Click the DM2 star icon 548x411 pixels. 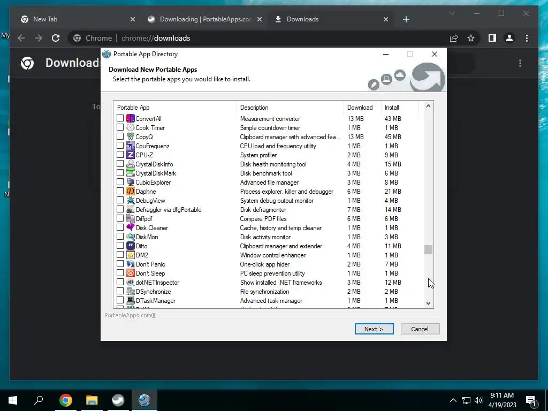click(131, 255)
